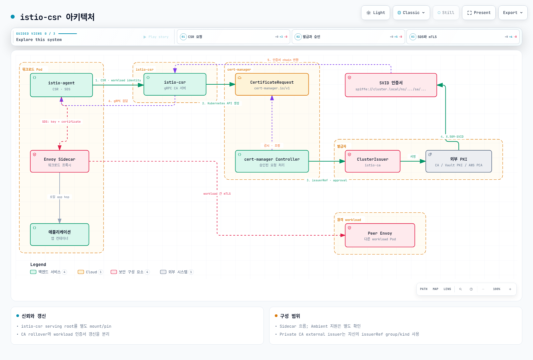This screenshot has height=360, width=533.
Task: Select the ClusterIssuer istio-ca node
Action: pyautogui.click(x=372, y=161)
